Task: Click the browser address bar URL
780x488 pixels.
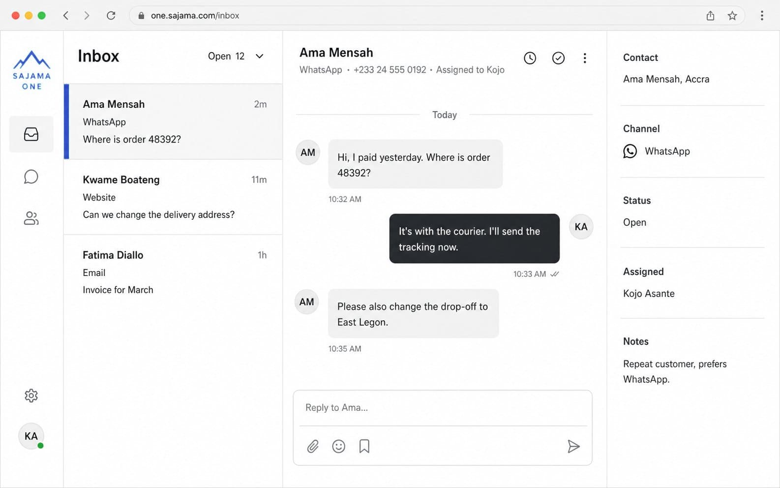Action: point(195,15)
